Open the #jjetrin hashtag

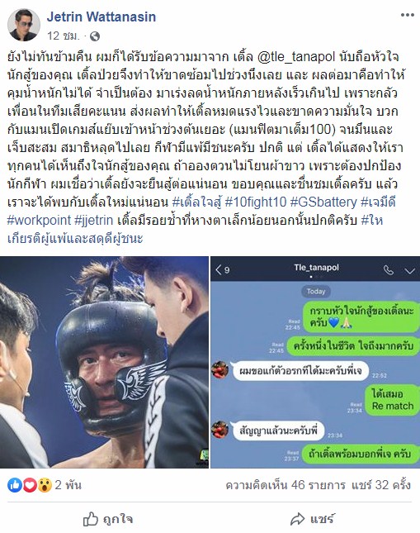[x=94, y=221]
